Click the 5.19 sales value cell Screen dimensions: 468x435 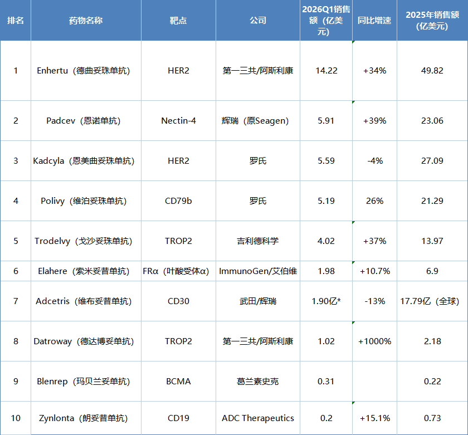[326, 201]
